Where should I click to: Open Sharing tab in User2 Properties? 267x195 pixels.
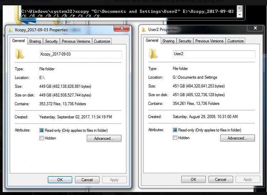[x=168, y=41]
